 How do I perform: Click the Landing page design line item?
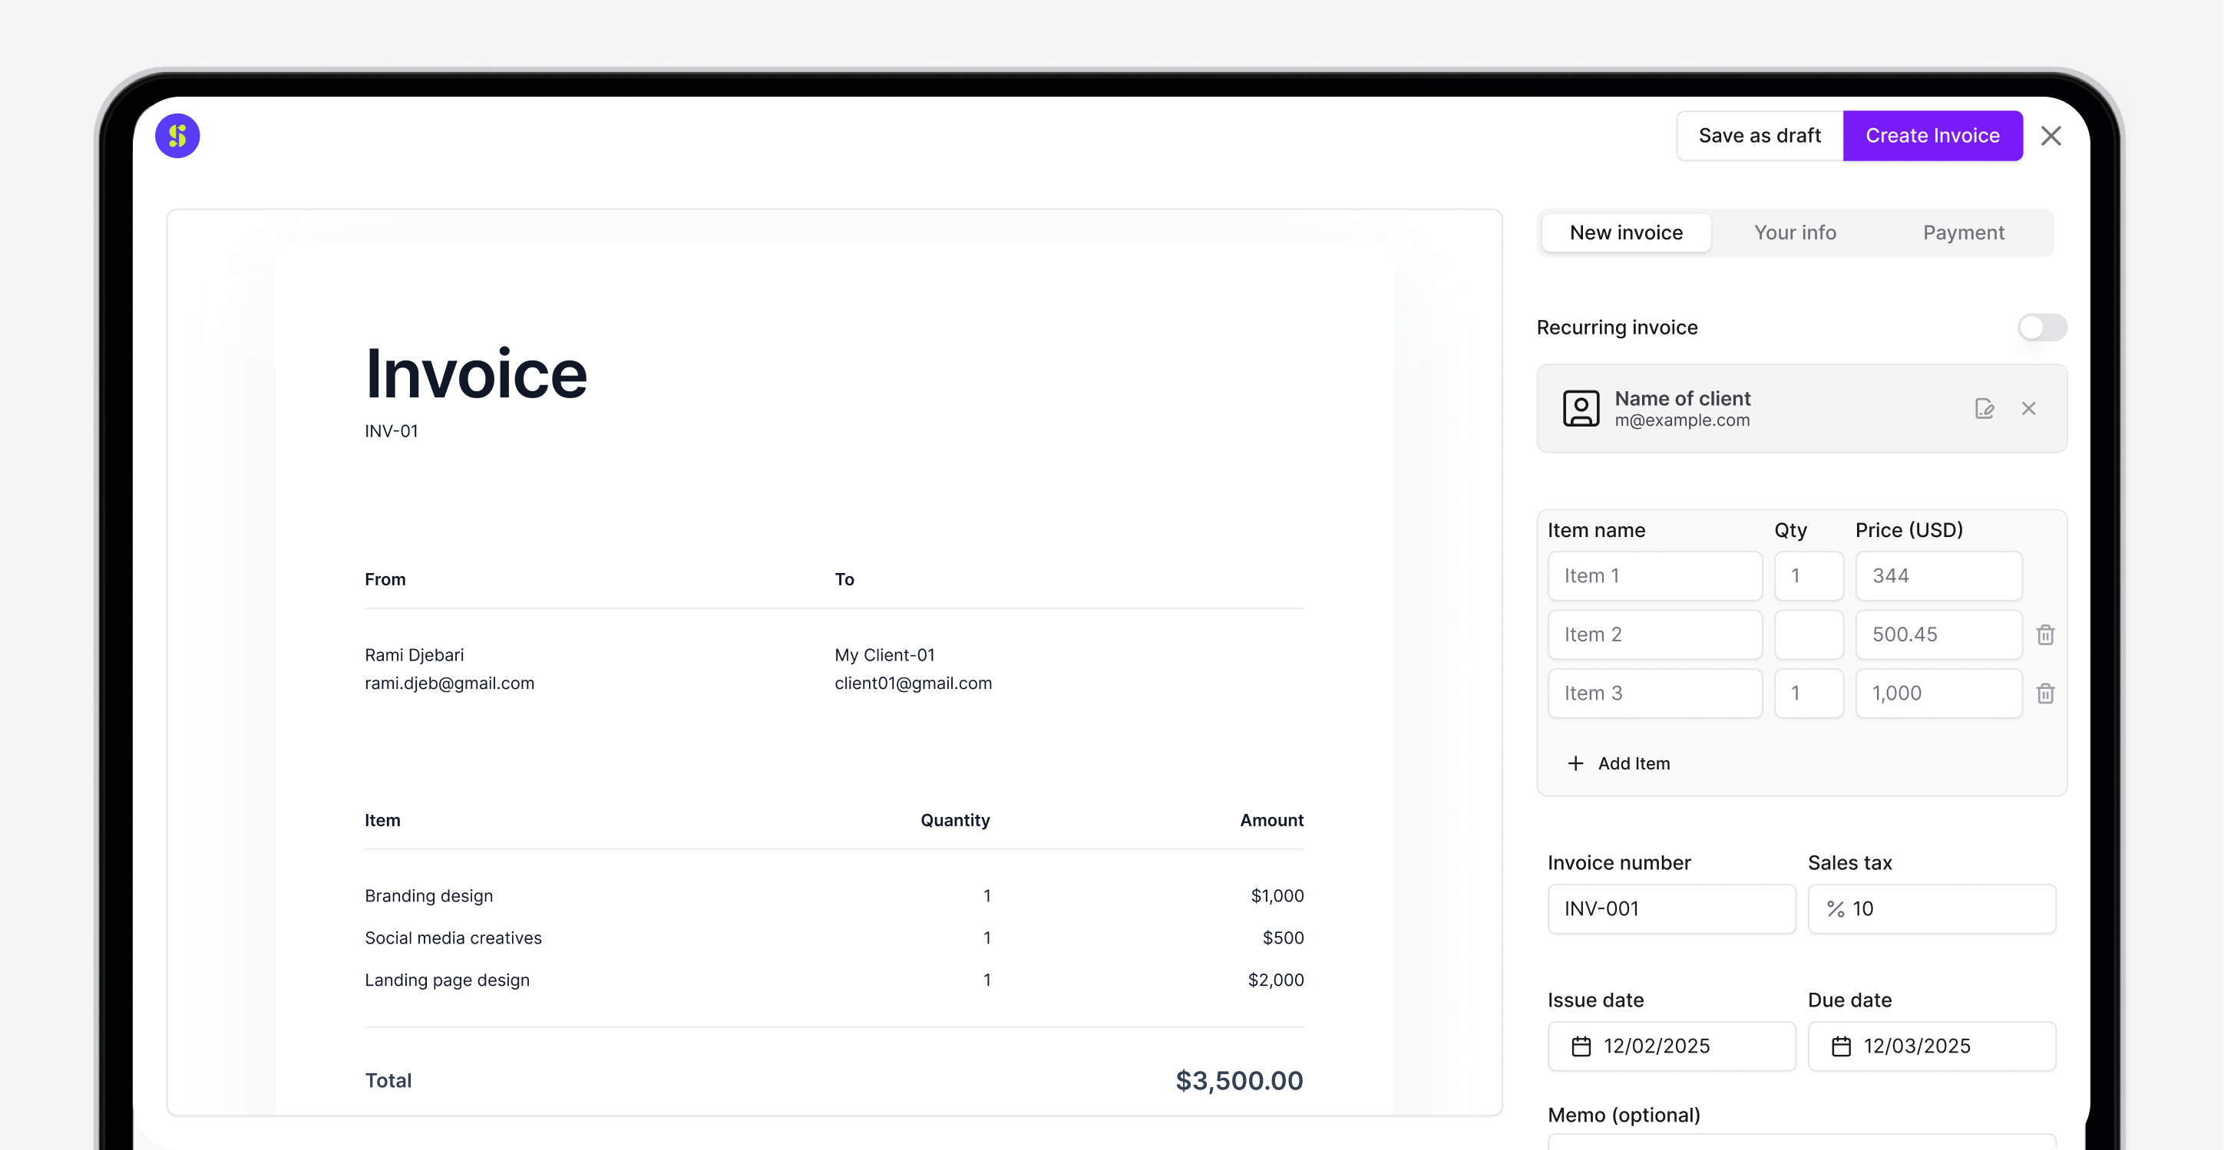[x=446, y=980]
